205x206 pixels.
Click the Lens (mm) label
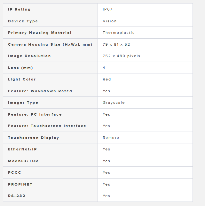pyautogui.click(x=20, y=68)
